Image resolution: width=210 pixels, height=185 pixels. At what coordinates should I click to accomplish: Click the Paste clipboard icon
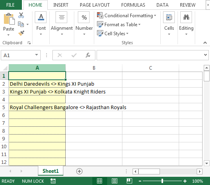pos(9,19)
